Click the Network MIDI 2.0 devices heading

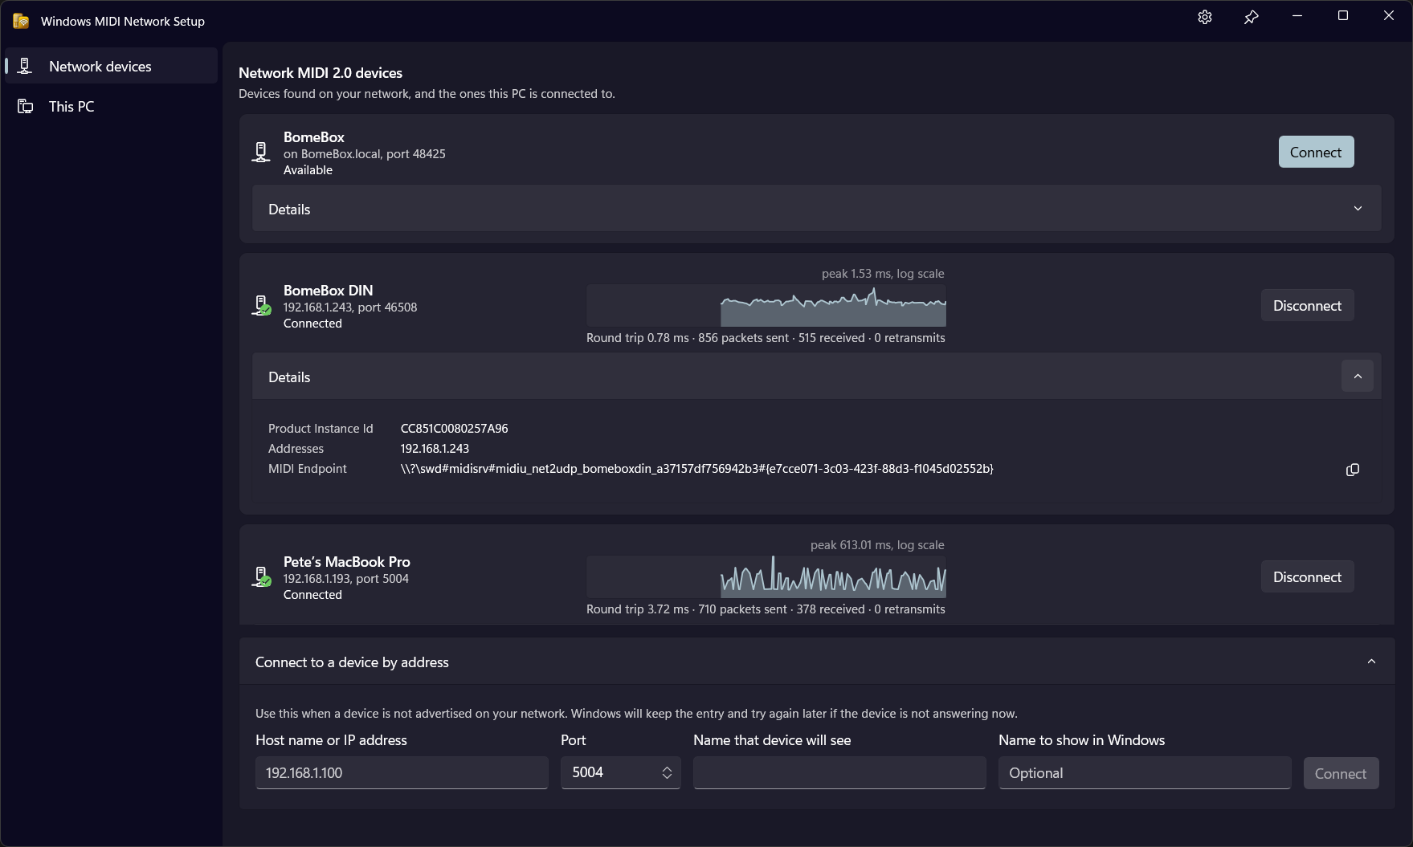(321, 73)
